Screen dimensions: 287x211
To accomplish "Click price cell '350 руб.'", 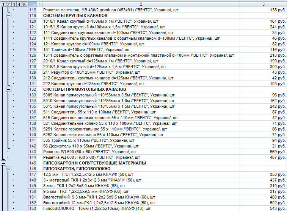I will 263,174.
